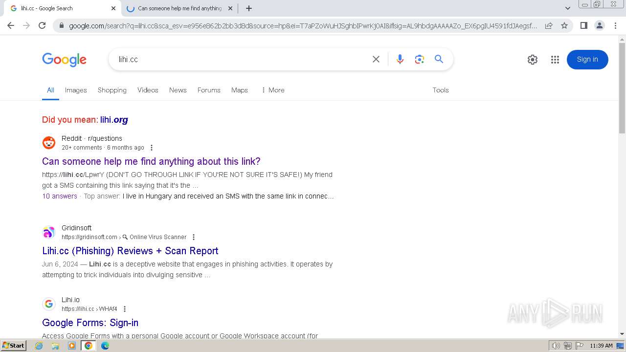Click the 'Reddit · r/questions' source text
Screen dimensions: 626x352
click(92, 138)
